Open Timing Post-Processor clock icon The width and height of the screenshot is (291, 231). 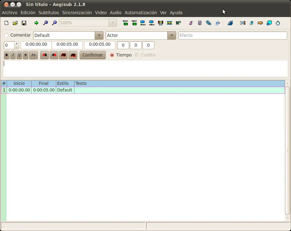click(278, 23)
